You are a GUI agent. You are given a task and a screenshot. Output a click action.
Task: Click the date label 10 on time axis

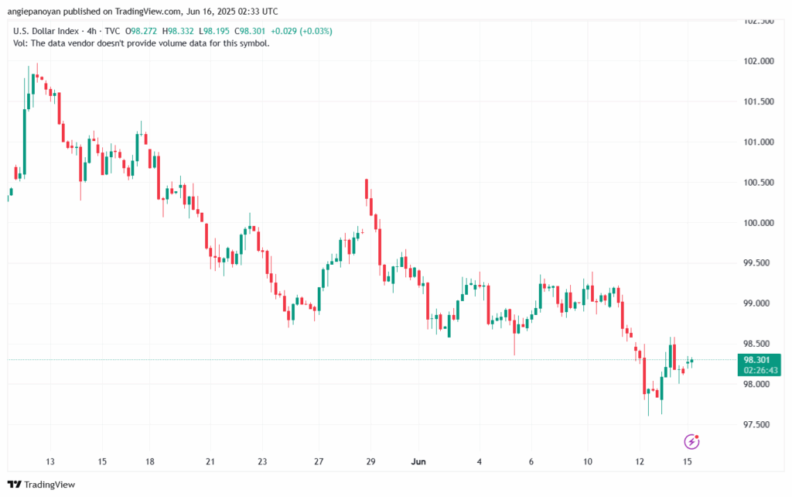588,461
